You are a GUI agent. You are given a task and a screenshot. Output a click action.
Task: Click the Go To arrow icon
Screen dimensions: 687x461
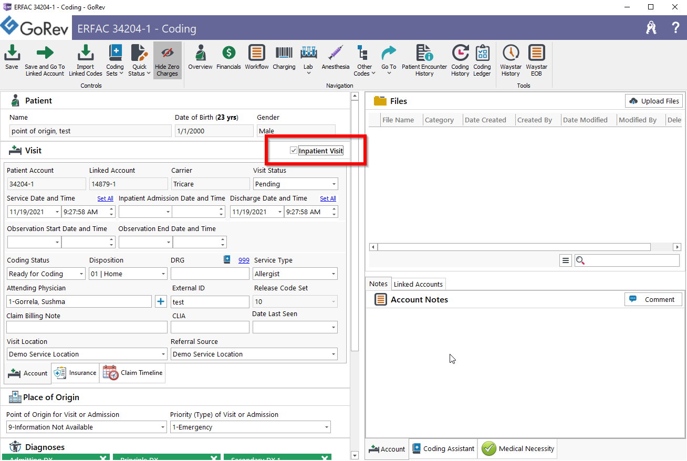pyautogui.click(x=389, y=53)
